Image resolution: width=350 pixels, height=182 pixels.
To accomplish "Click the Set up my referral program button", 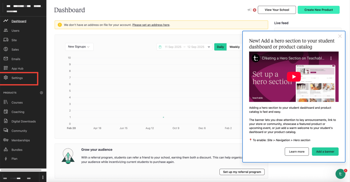I will click(242, 172).
